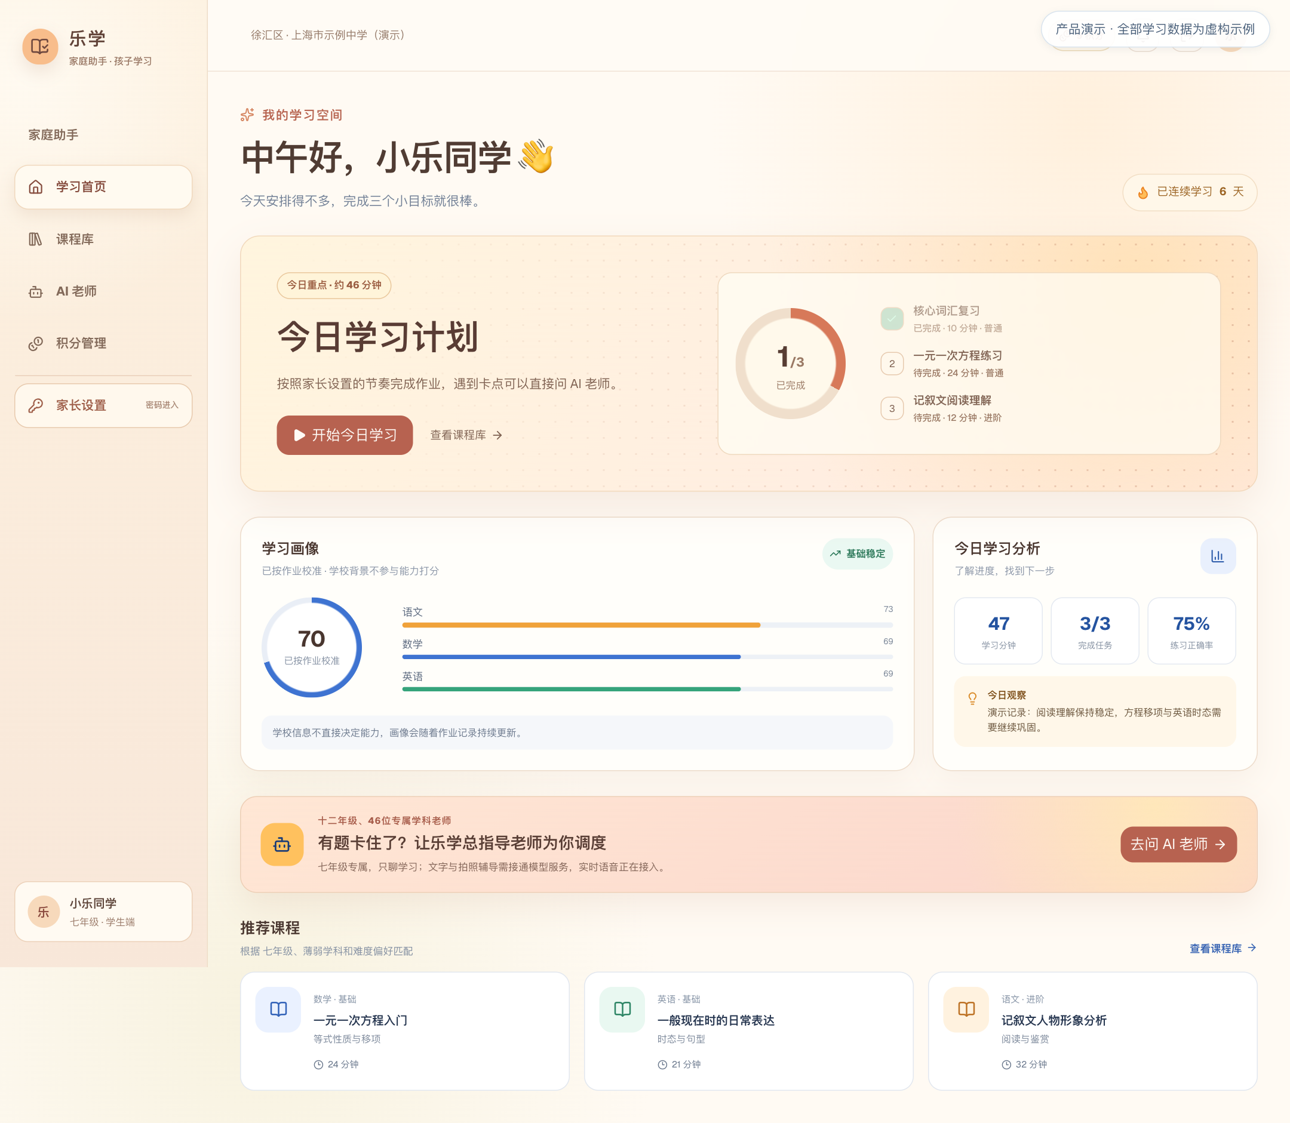Click the robot icon beside AI 老师

[x=36, y=291]
